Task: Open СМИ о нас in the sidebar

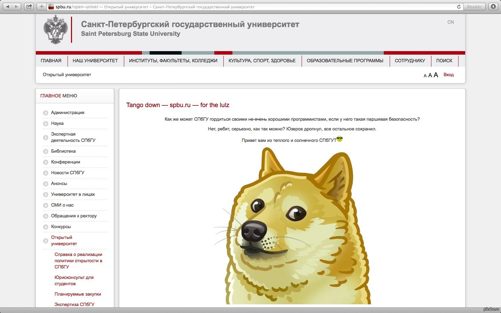Action: click(62, 205)
